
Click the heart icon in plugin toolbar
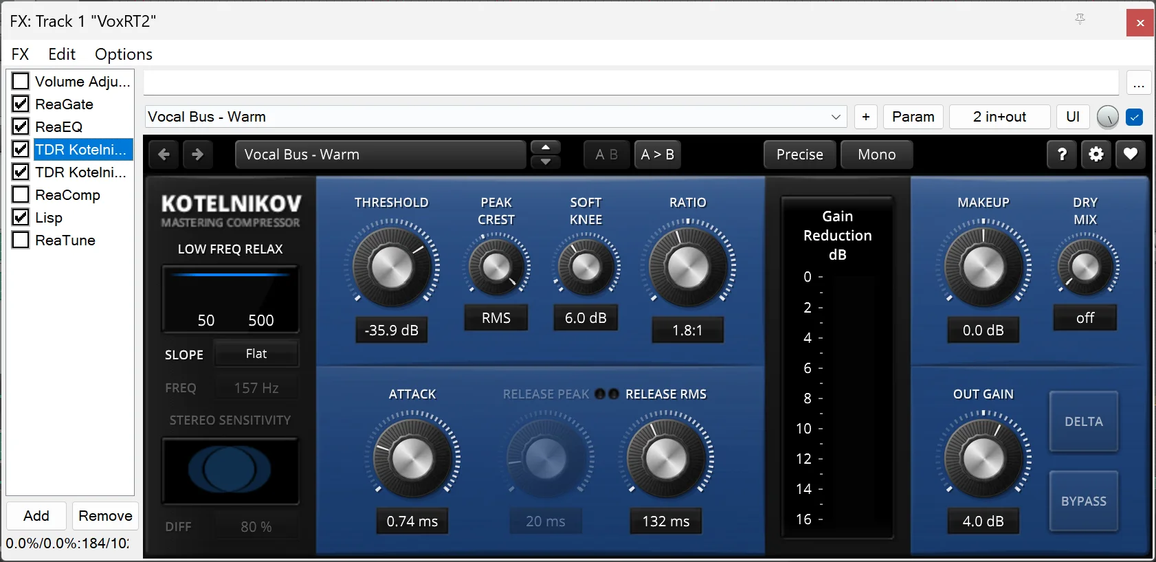pyautogui.click(x=1131, y=155)
